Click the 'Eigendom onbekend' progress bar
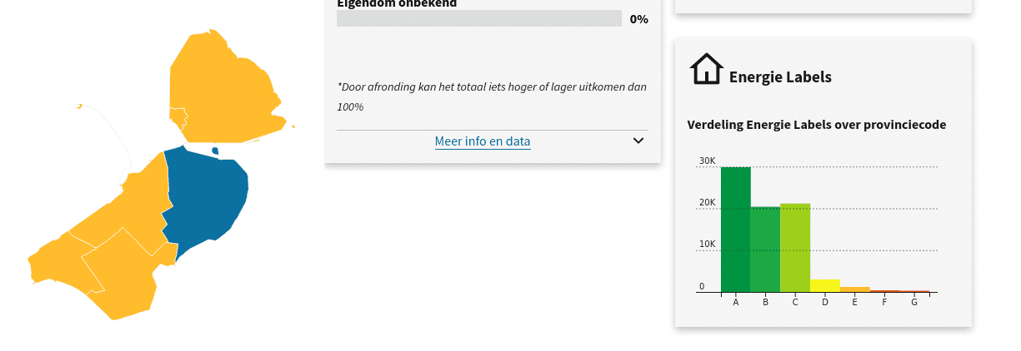 pyautogui.click(x=478, y=18)
